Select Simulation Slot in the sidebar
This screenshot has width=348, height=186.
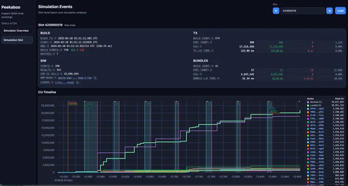pyautogui.click(x=17, y=40)
